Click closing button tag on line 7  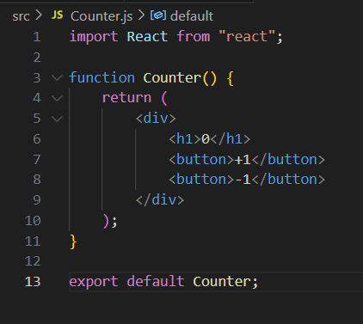(288, 159)
